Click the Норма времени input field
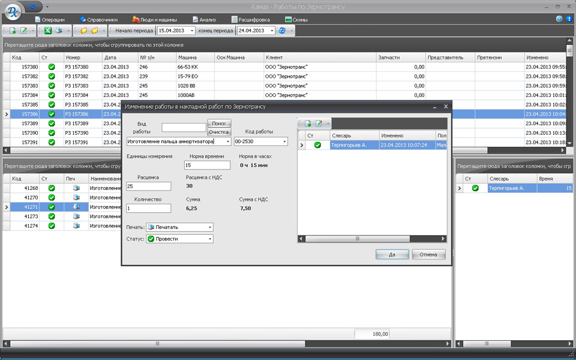Screen dimensions: 576x360 tap(207, 165)
